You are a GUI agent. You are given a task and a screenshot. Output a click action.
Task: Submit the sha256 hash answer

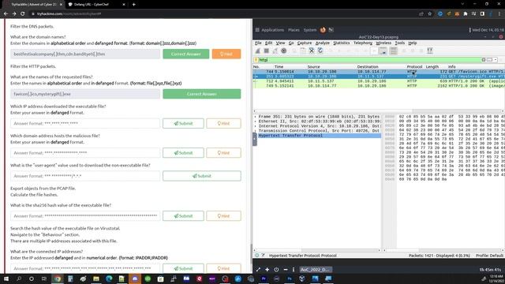click(x=183, y=215)
